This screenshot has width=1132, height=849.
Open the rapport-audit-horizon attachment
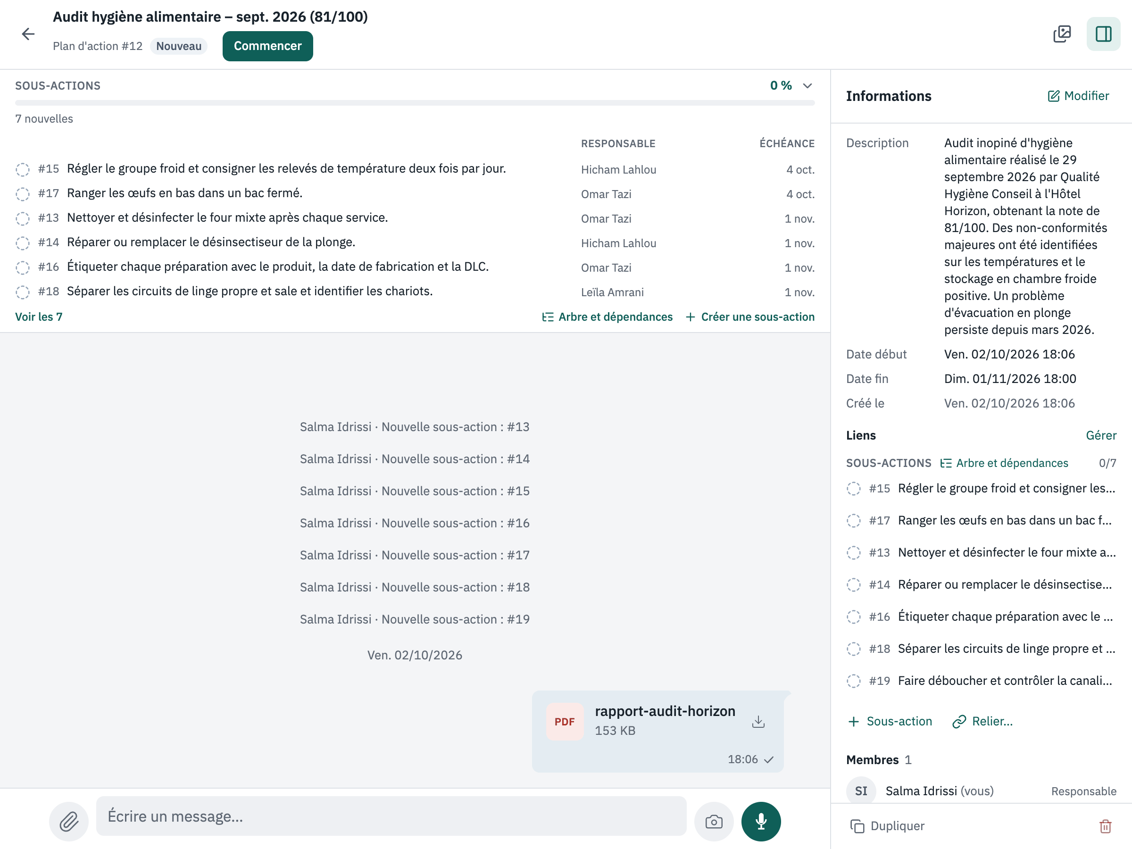[658, 731]
